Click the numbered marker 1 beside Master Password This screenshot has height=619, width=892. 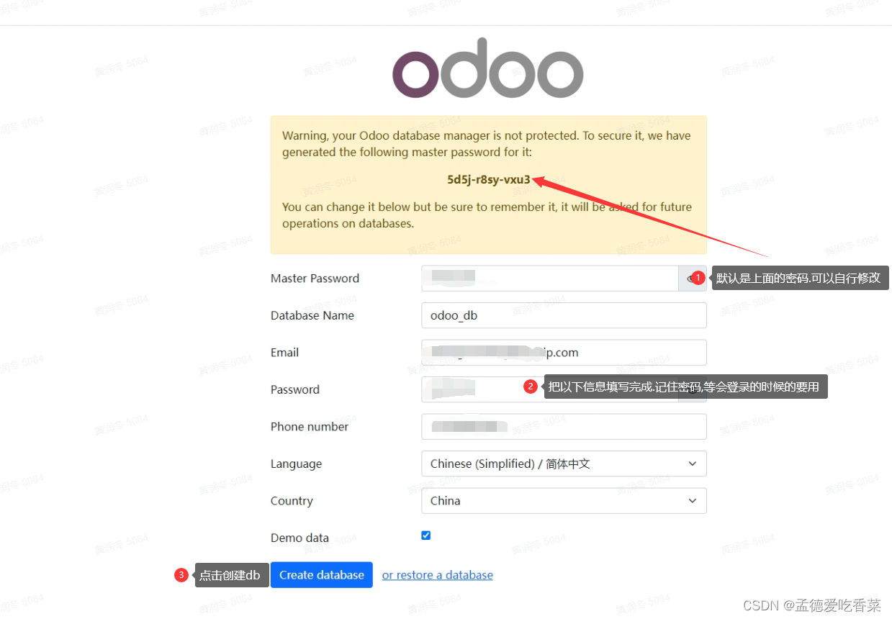pos(698,277)
